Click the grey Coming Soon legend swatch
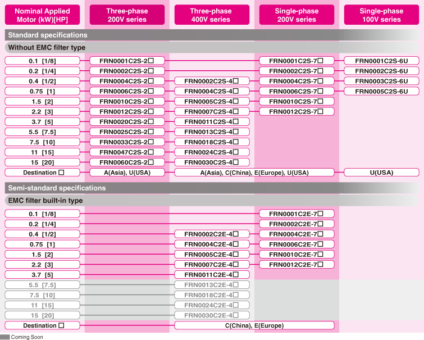Viewport: 424px width, 340px height. point(5,337)
